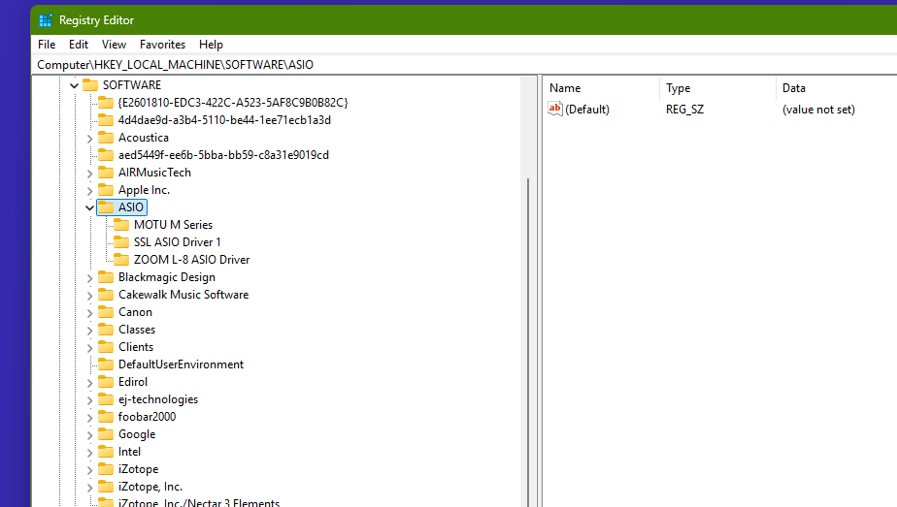Click the folder icon next to DefaultUserEnvironment

pyautogui.click(x=106, y=364)
